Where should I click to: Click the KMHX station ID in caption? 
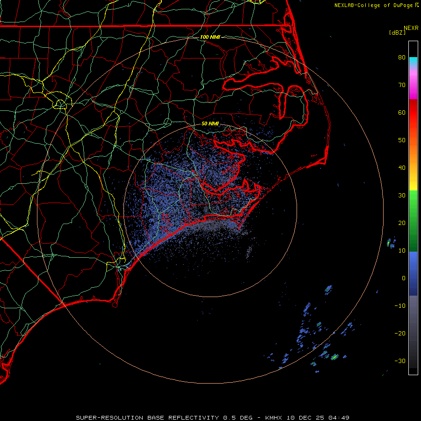274,418
